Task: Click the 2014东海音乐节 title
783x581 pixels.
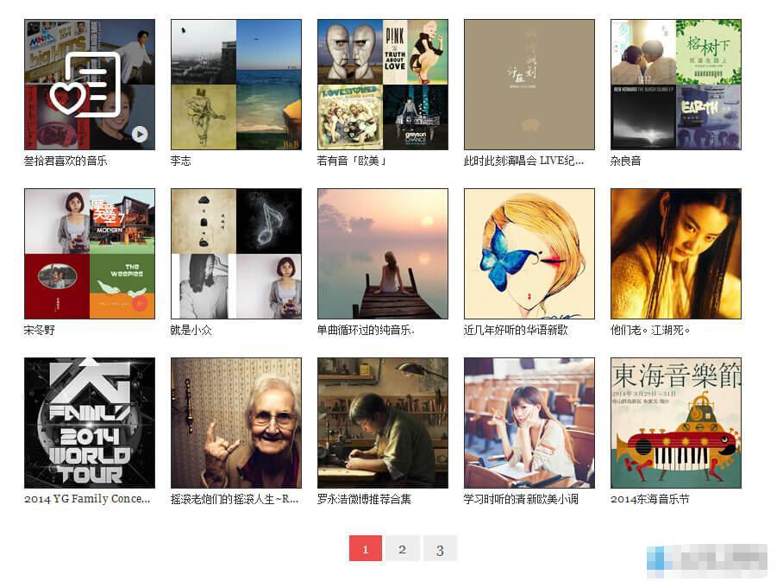Action: [x=650, y=499]
